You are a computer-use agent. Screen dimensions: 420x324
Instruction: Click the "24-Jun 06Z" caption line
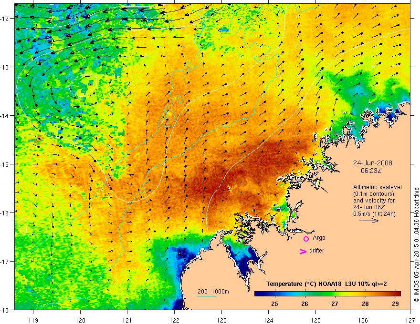tap(369, 207)
